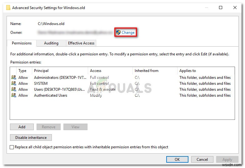Click the Applies to value for Authenticated Users
This screenshot has height=168, width=245.
click(205, 95)
